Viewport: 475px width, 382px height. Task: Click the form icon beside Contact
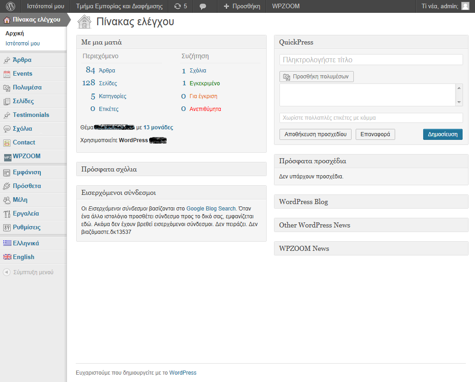click(7, 143)
